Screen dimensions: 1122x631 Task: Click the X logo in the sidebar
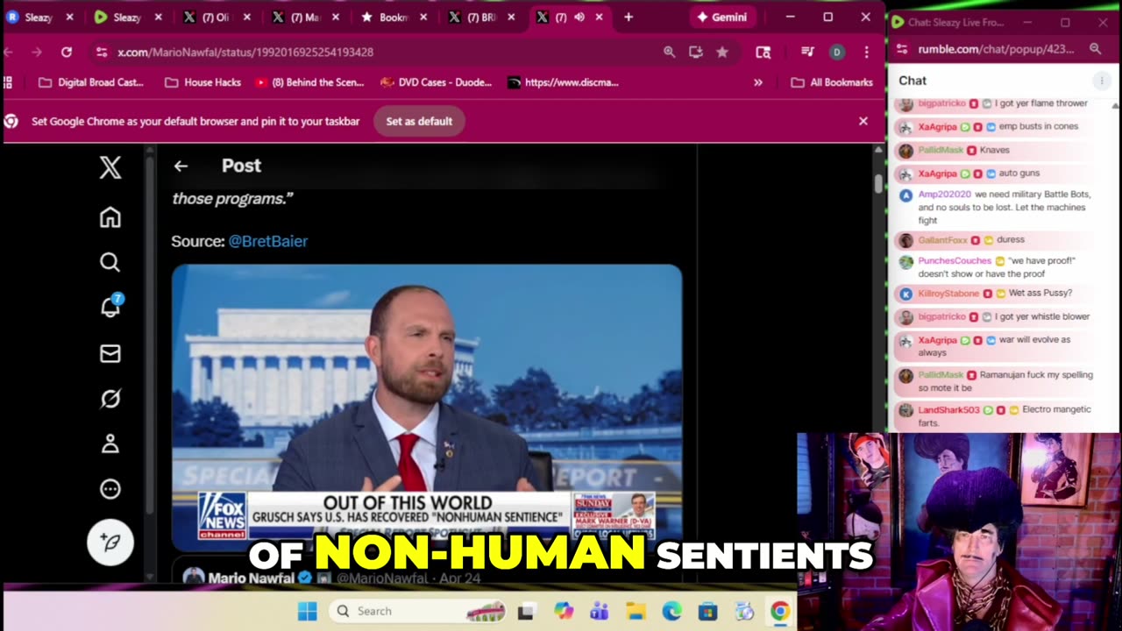click(x=110, y=167)
